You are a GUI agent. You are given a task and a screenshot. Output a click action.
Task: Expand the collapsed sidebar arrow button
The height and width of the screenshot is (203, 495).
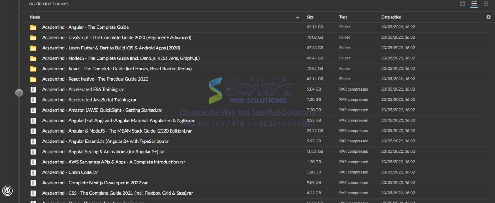click(19, 93)
